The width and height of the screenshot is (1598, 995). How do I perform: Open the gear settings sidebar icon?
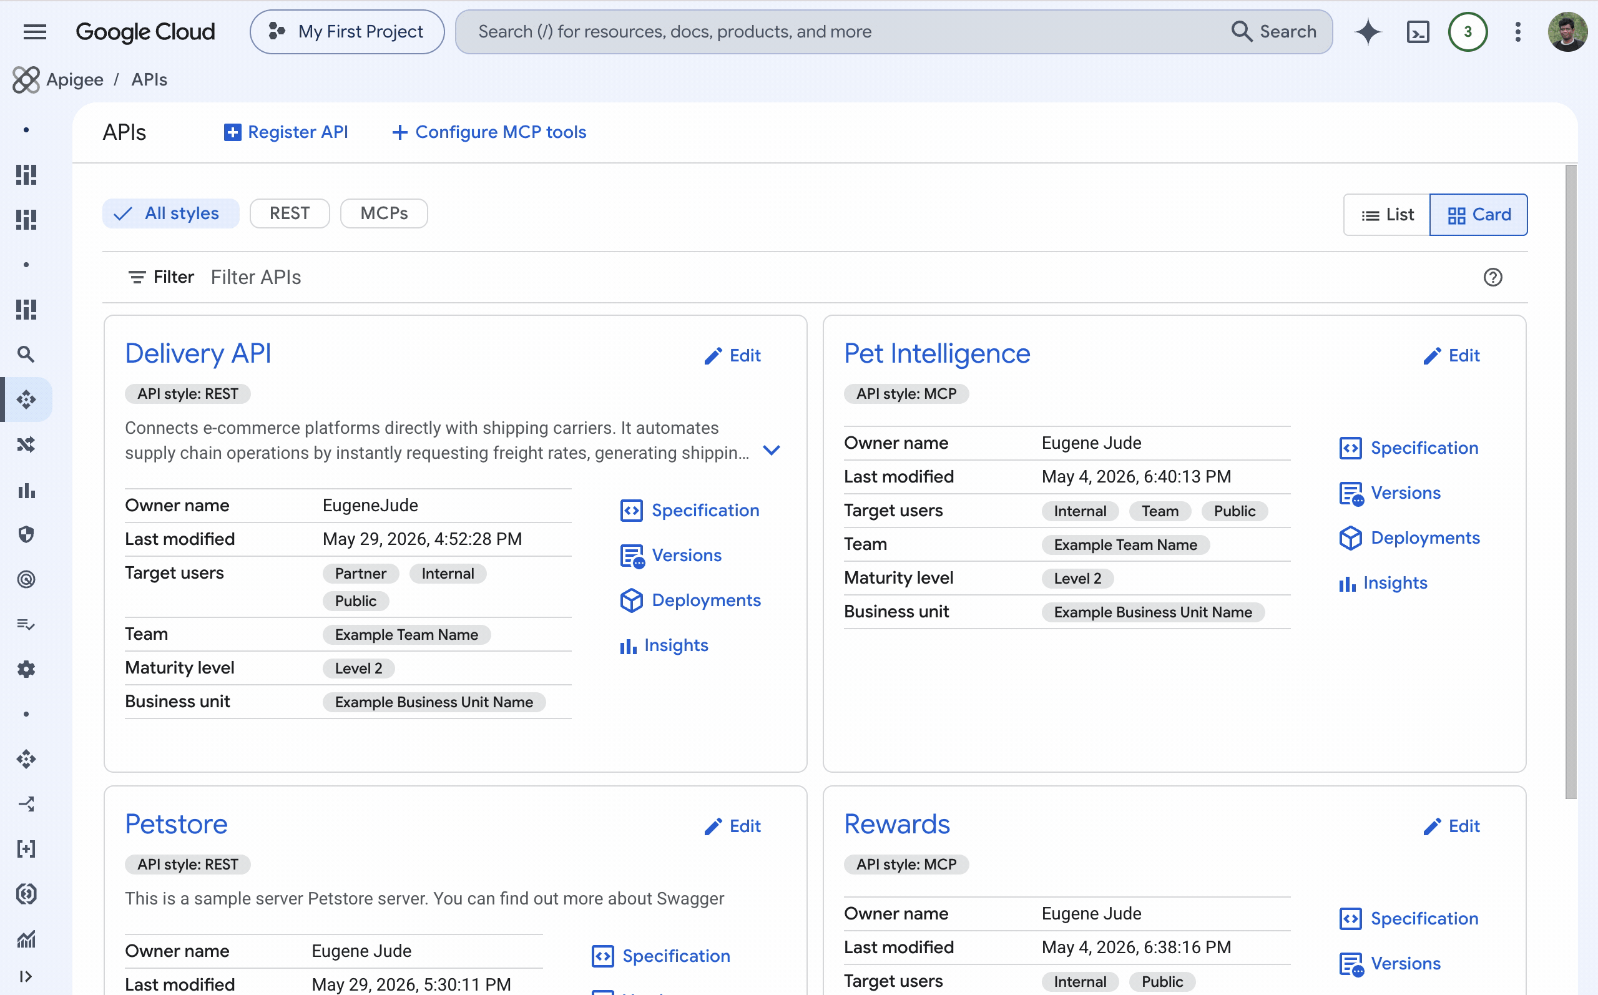[26, 669]
